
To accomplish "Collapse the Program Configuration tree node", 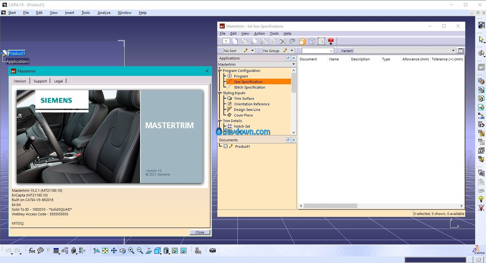I will coord(220,71).
